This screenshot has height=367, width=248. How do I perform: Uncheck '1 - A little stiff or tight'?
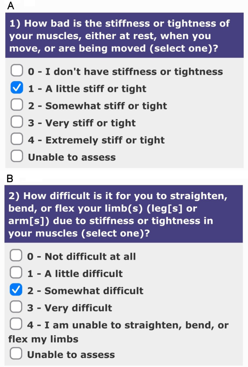17,88
